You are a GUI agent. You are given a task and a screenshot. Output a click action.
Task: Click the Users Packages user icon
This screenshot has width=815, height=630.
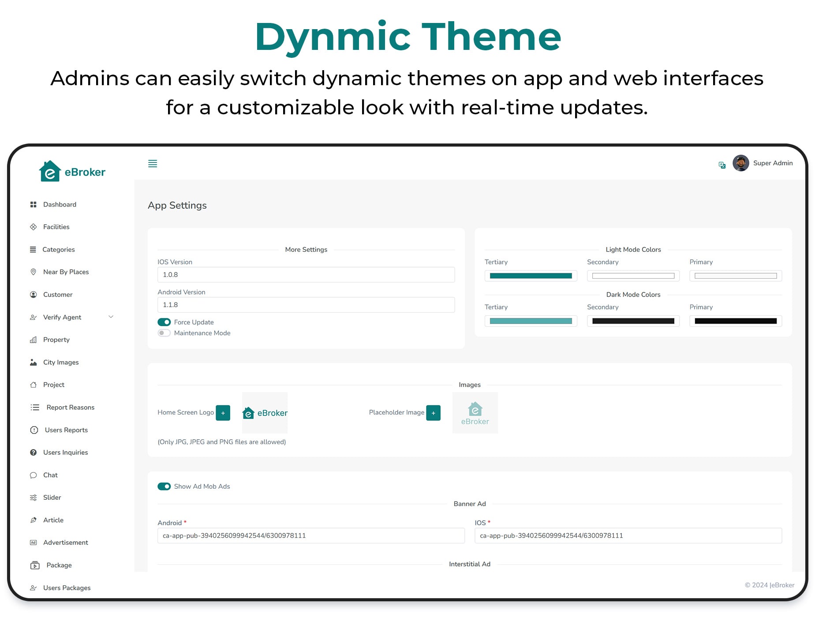click(x=33, y=588)
